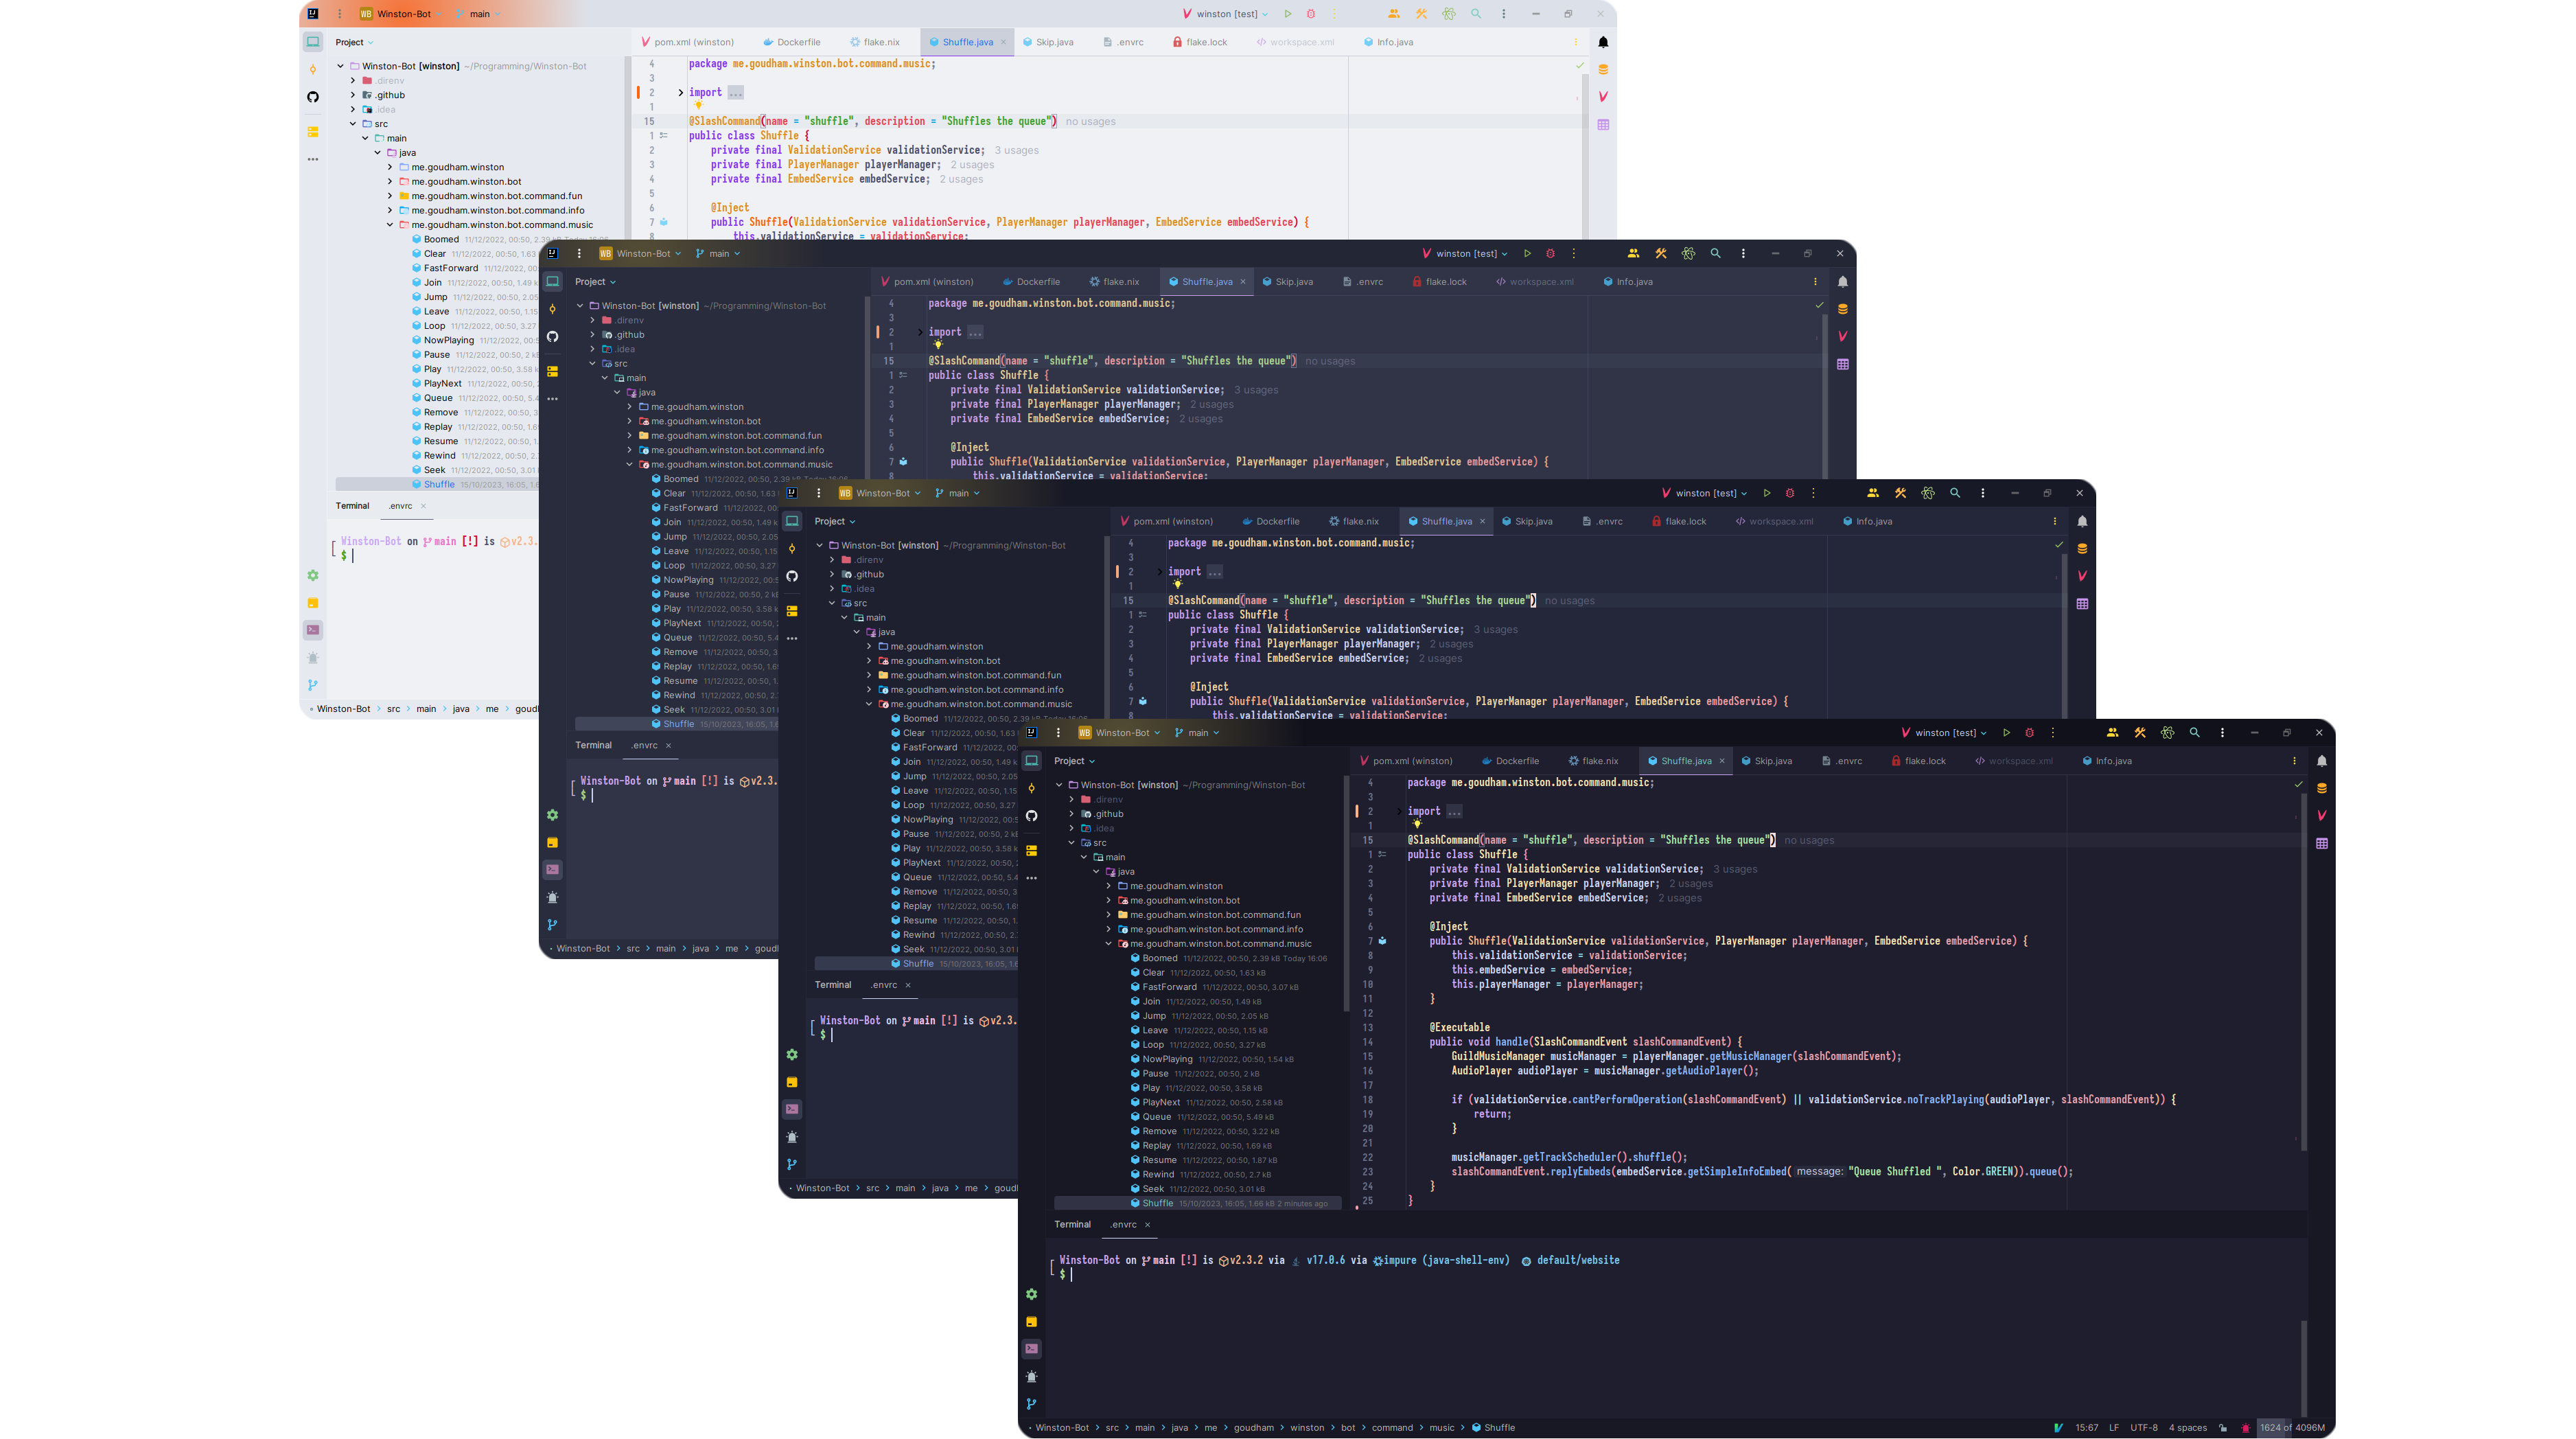The height and width of the screenshot is (1439, 2576).
Task: Open the Notifications bell in the frontmost window
Action: (x=2321, y=761)
